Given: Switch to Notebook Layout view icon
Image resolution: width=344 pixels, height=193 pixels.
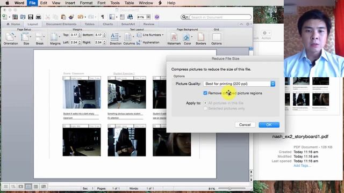Looking at the screenshot, I should point(36,187).
